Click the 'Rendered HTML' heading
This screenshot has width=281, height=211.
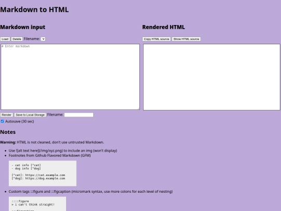click(x=163, y=27)
